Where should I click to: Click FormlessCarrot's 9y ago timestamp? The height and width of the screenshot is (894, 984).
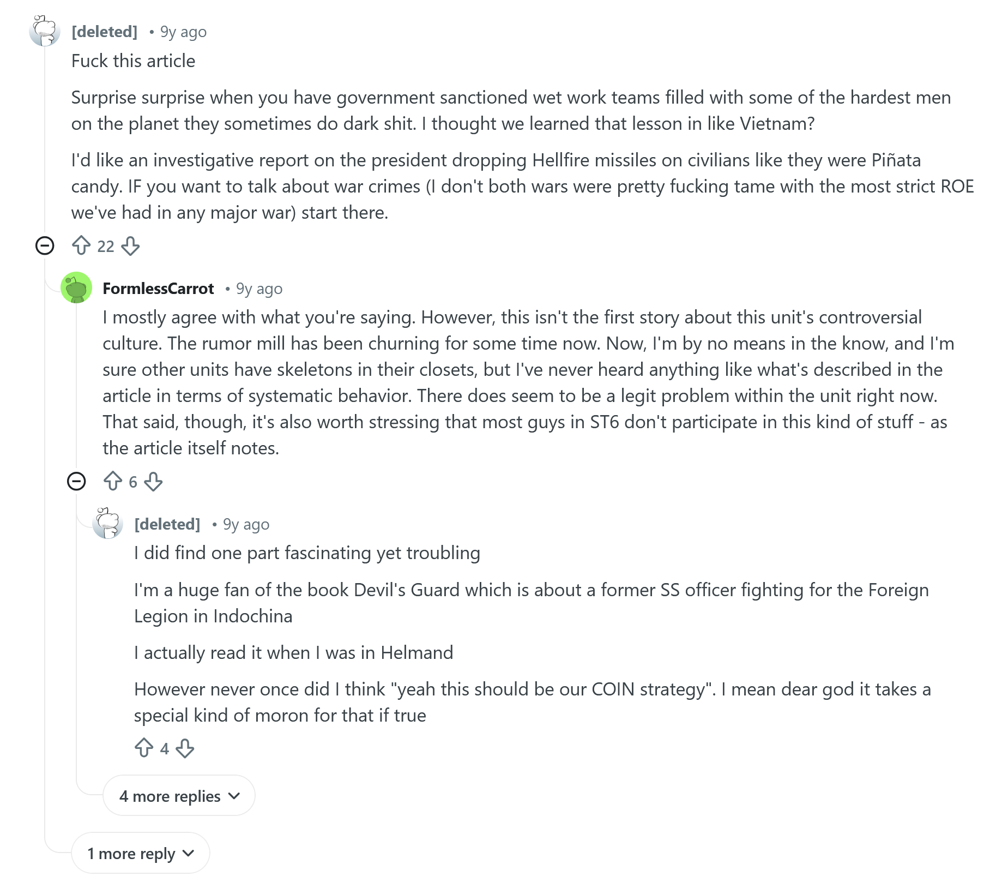259,289
